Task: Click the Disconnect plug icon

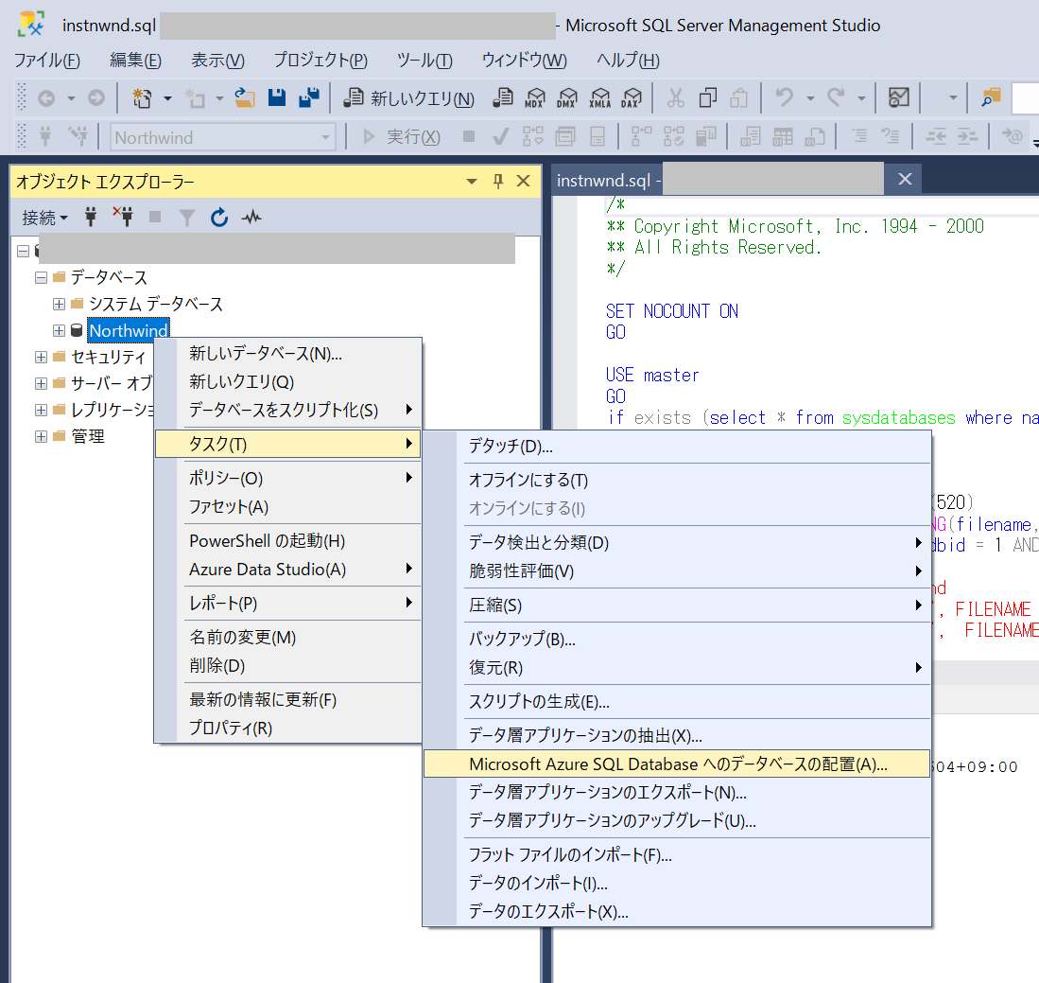Action: [123, 217]
